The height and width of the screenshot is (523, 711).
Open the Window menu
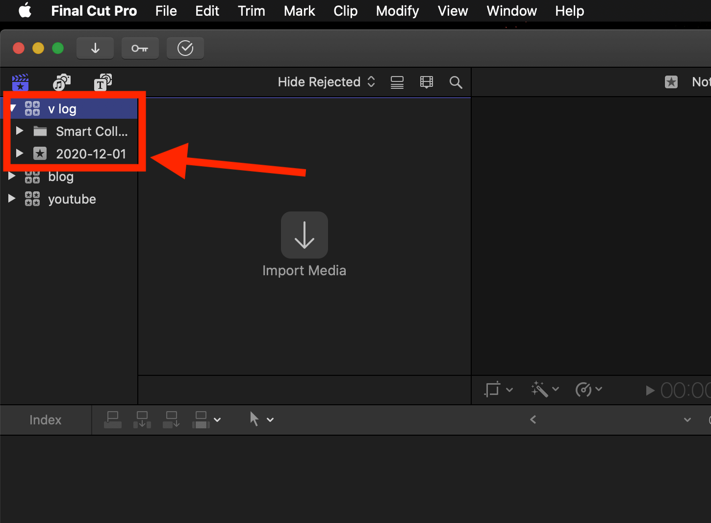(511, 11)
